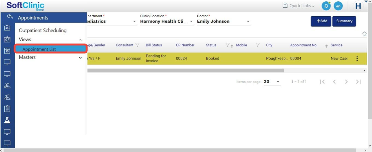Click monitor icon just above the people icons
This screenshot has height=152, width=372.
point(7,74)
